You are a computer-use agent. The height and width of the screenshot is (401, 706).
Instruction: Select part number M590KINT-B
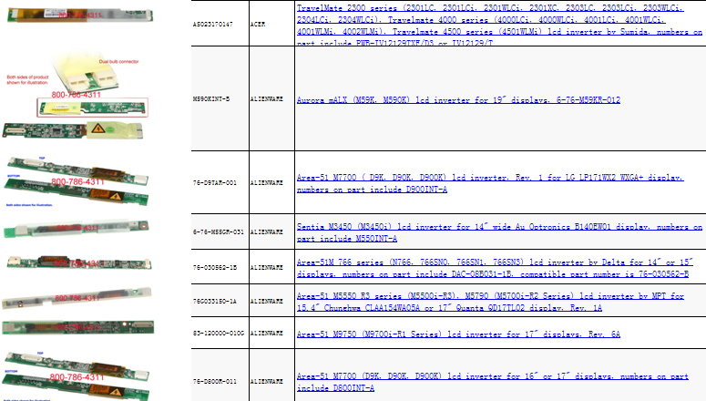tap(211, 98)
